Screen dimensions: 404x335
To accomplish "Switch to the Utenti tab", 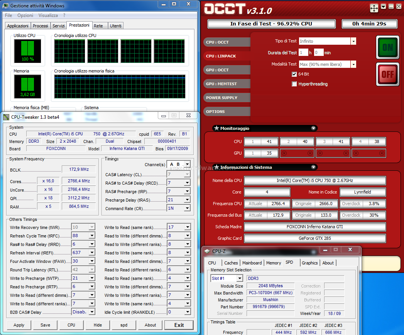I will pyautogui.click(x=116, y=26).
